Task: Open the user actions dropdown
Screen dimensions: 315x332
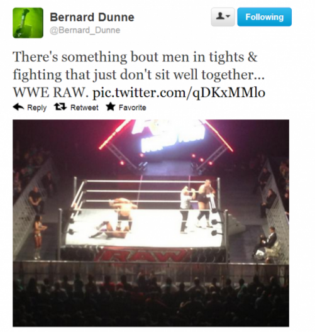Action: [x=223, y=17]
